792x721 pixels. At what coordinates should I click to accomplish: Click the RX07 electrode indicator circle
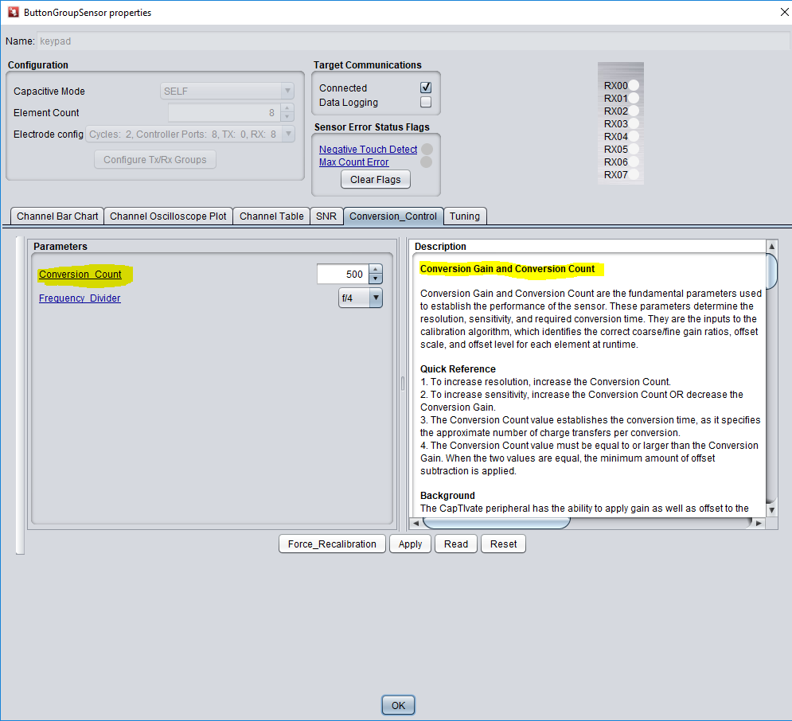(x=634, y=174)
